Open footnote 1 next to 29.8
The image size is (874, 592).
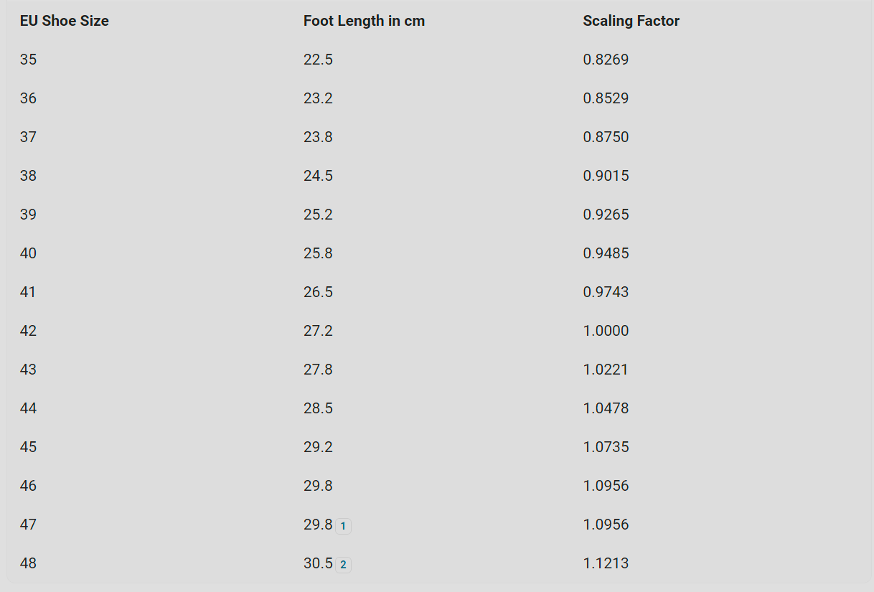point(343,526)
